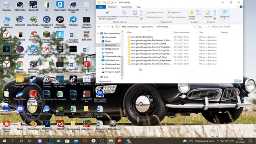Click the Переименовать button in the ribbon
This screenshot has width=256, height=144.
click(177, 17)
